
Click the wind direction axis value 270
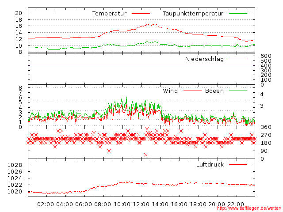pyautogui.click(x=266, y=135)
